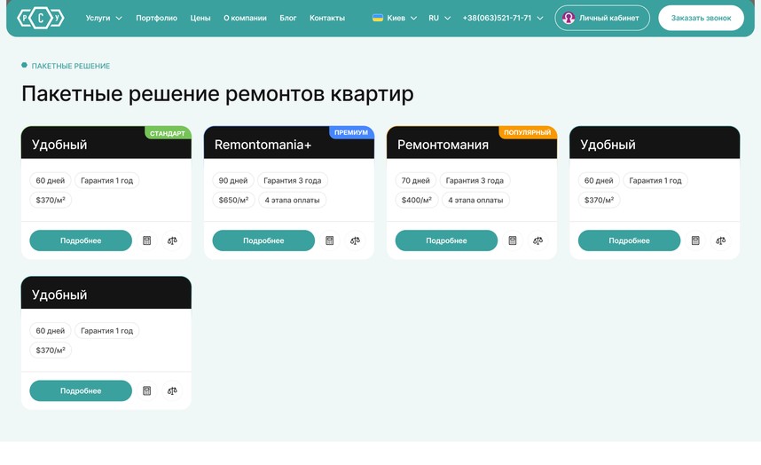Click "4 этапа оплаты" on the Remontomania+ card
Viewport: 761px width, 465px height.
click(292, 200)
